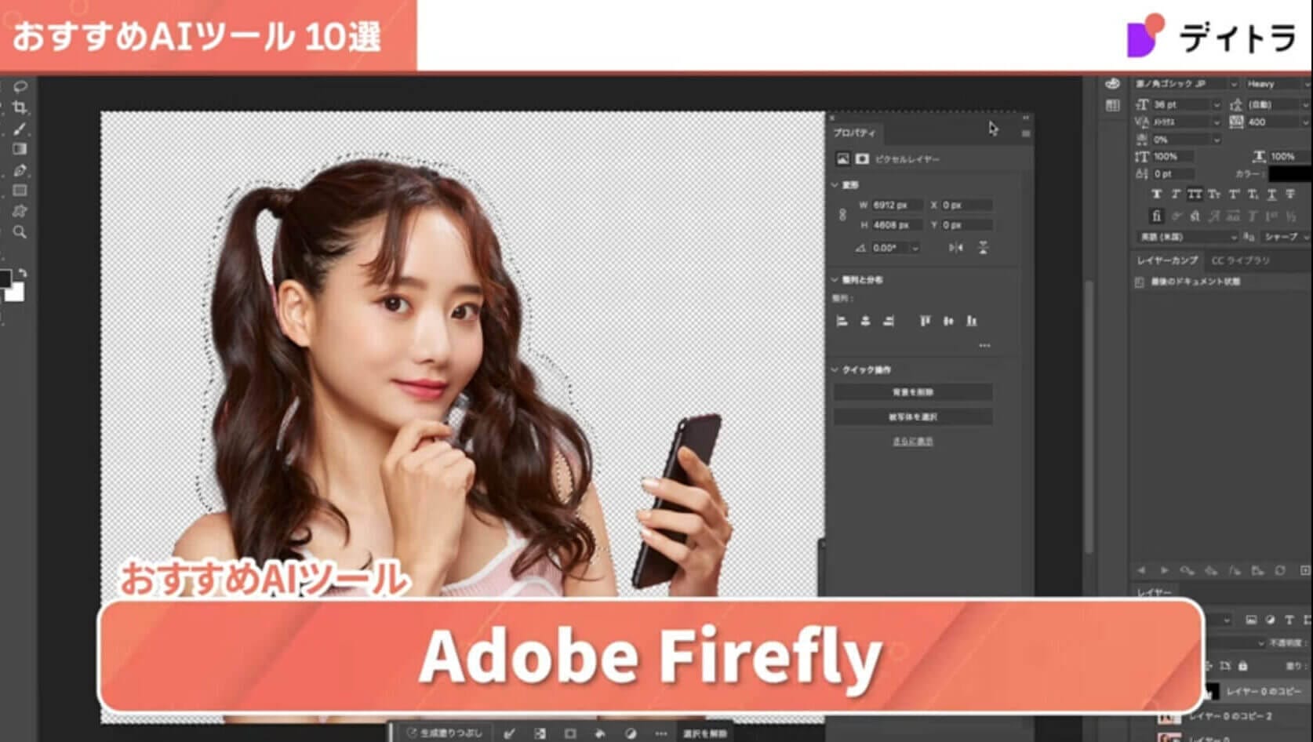This screenshot has height=742, width=1313.
Task: Select the Brush tool
Action: (x=20, y=129)
